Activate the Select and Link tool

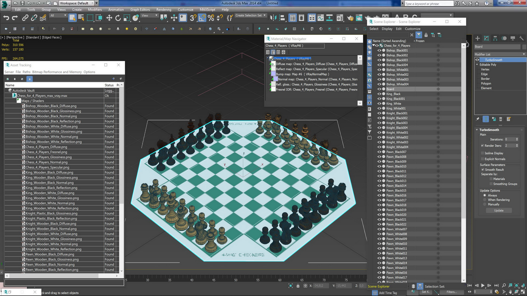click(x=25, y=18)
